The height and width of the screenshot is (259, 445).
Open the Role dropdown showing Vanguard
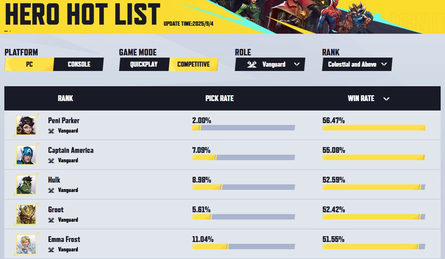tap(270, 64)
